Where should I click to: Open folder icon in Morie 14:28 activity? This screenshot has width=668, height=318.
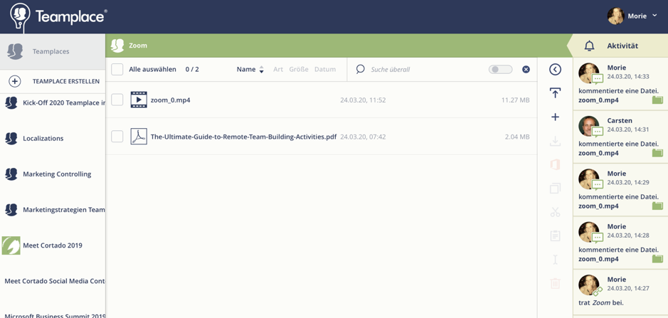tap(658, 259)
